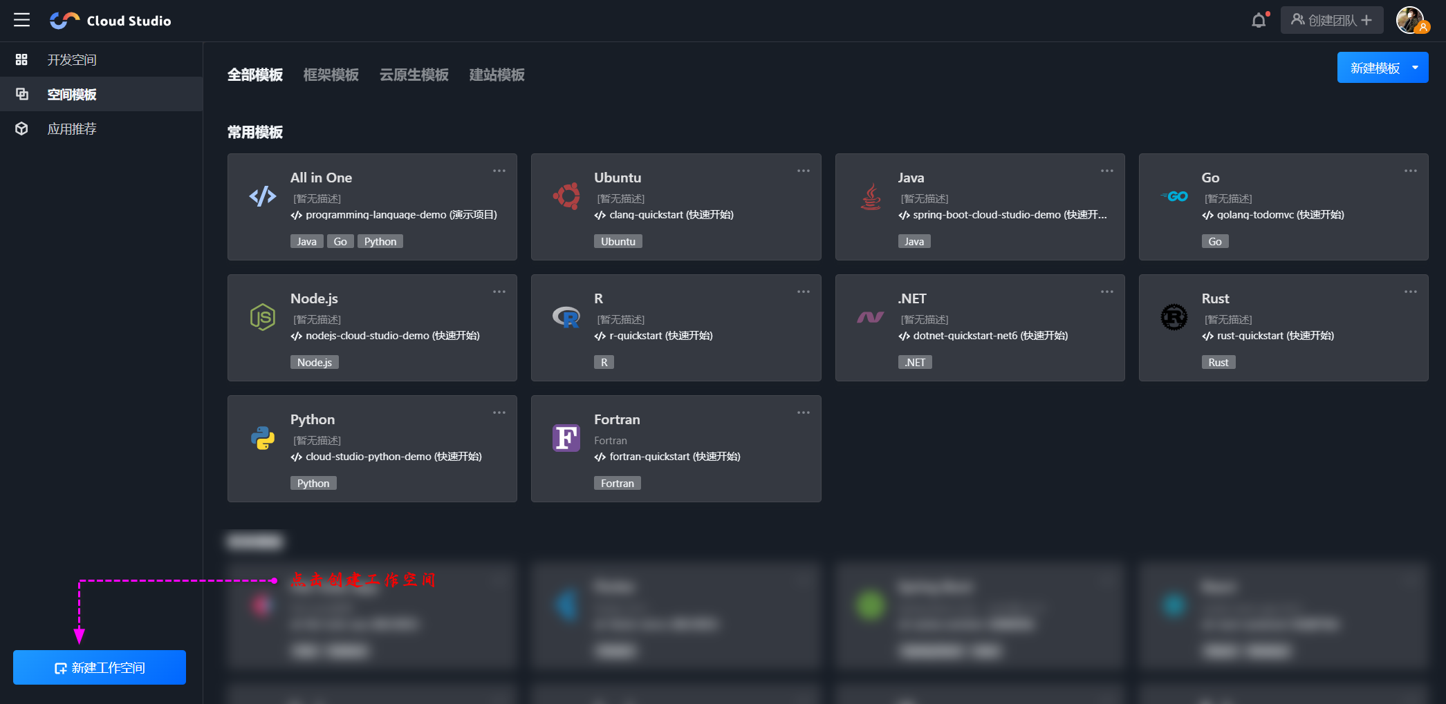Switch to 云原生模板 tab

coord(414,75)
